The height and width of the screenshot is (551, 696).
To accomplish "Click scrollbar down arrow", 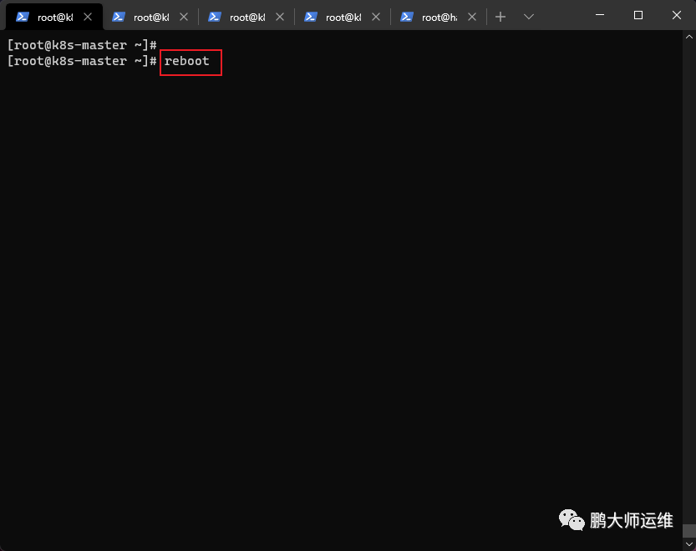I will pyautogui.click(x=688, y=543).
